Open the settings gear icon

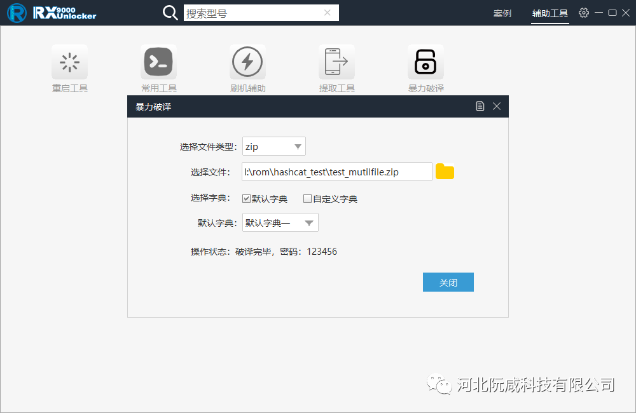point(584,13)
